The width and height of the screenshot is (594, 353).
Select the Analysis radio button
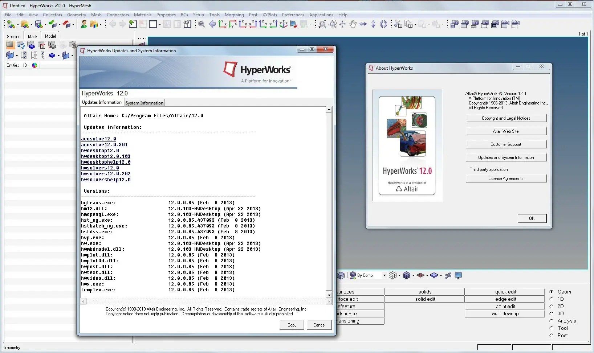click(x=551, y=321)
